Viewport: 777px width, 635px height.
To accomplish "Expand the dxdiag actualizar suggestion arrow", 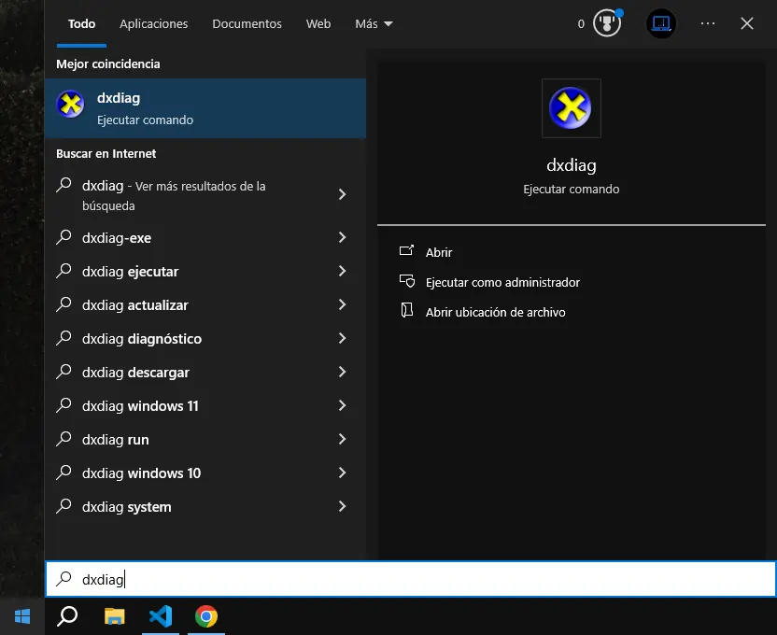I will point(342,304).
